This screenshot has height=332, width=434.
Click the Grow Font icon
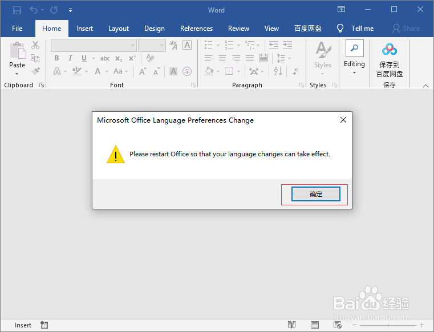(x=143, y=71)
